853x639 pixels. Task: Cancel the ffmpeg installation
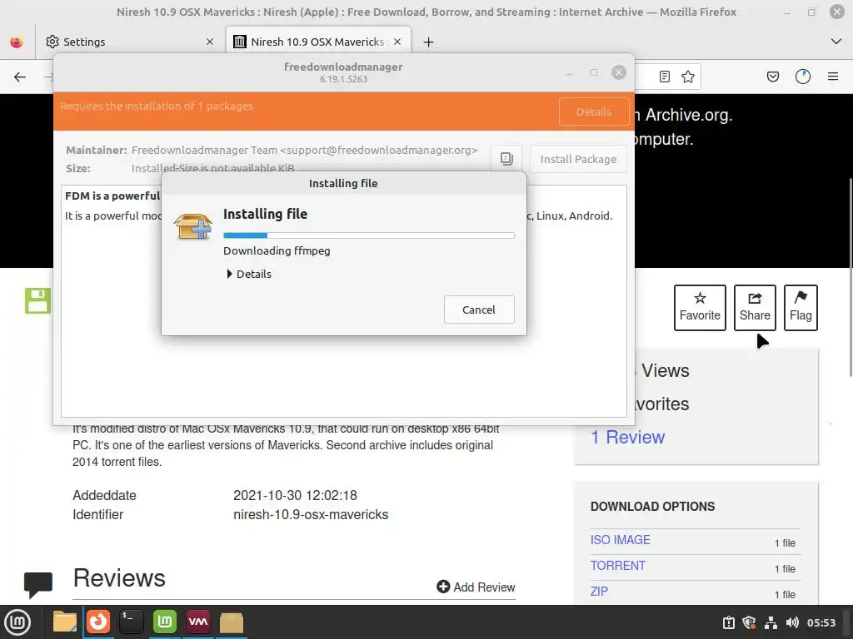(x=479, y=310)
